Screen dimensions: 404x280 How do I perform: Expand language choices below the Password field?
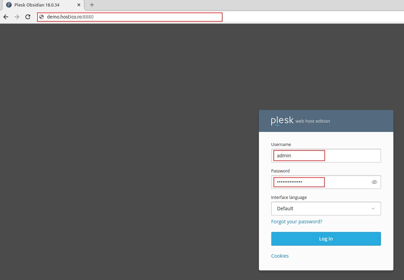326,209
